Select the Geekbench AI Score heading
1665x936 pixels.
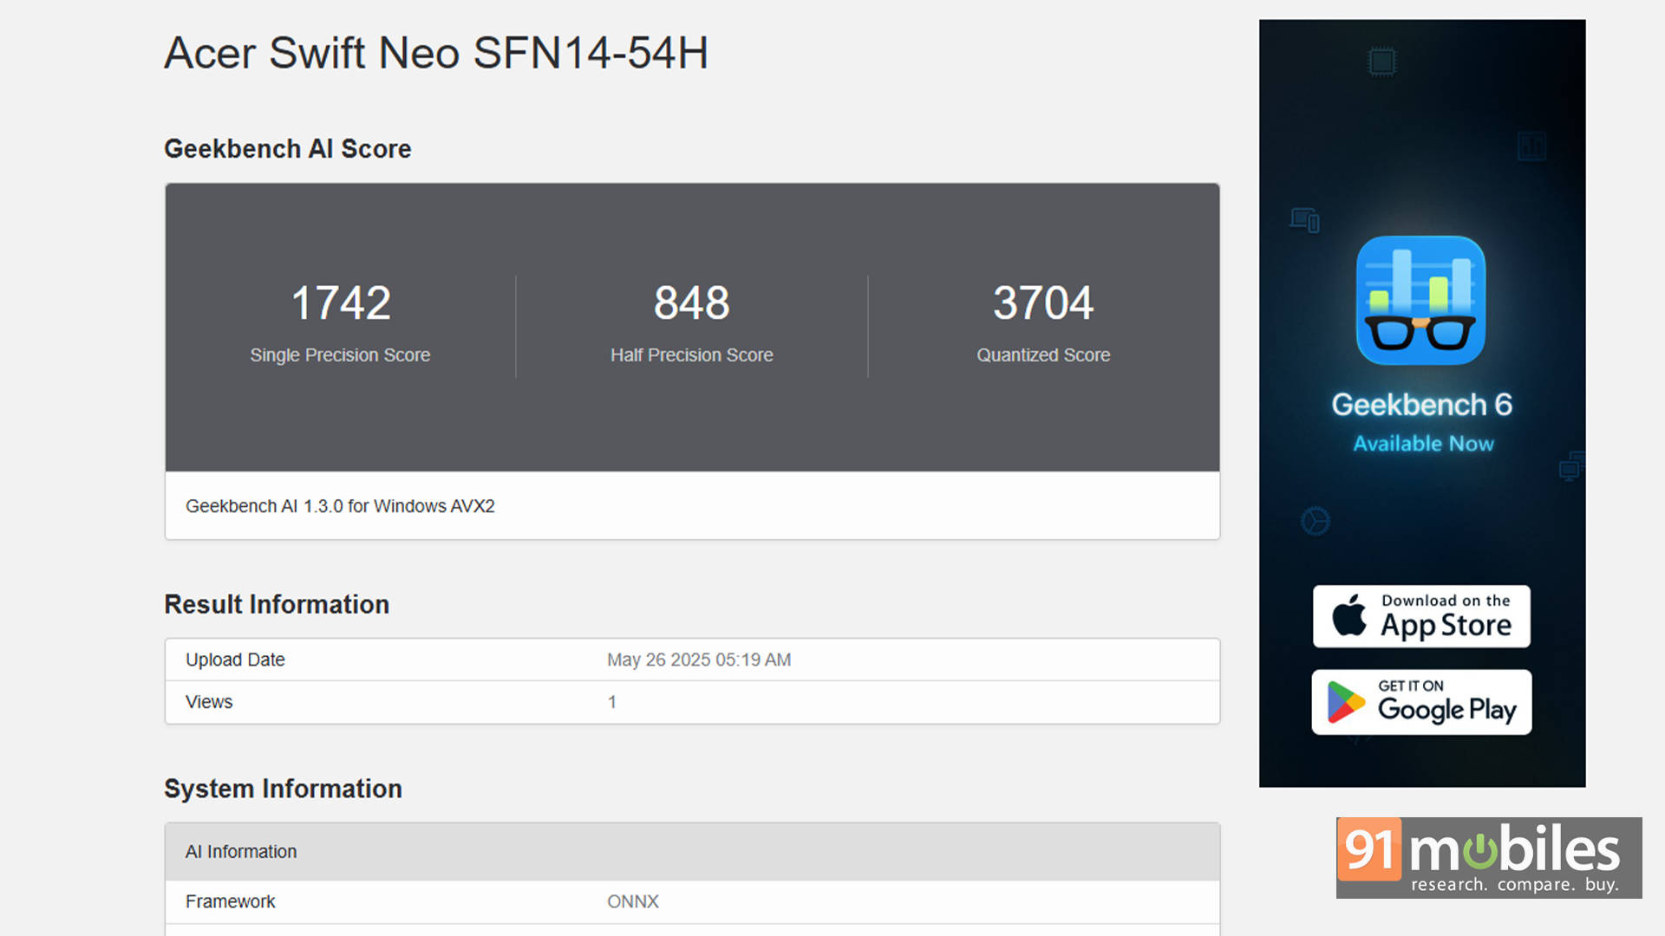tap(287, 149)
